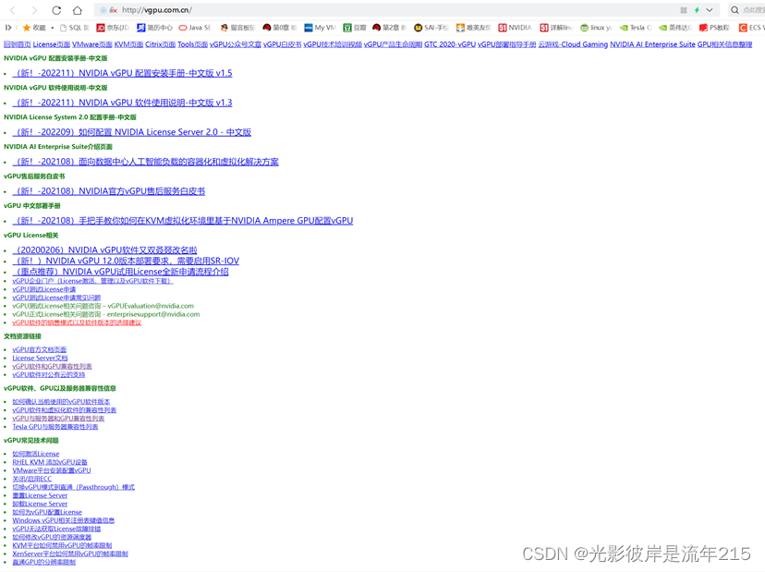The width and height of the screenshot is (765, 572).
Task: Open the KVM Ampere GPU配置vGPU guide link
Action: click(183, 221)
